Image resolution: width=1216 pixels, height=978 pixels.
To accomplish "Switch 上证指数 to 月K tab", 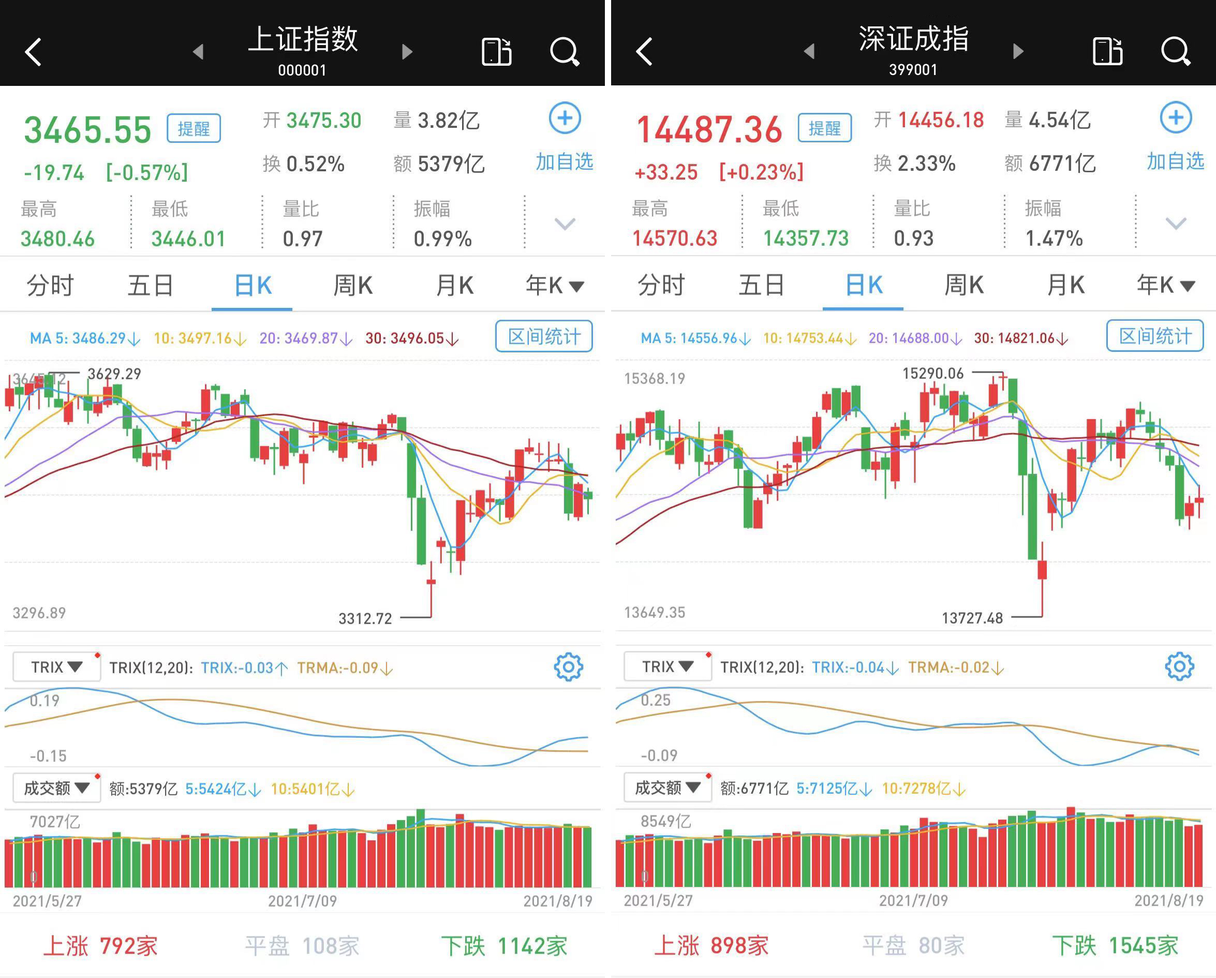I will [454, 286].
